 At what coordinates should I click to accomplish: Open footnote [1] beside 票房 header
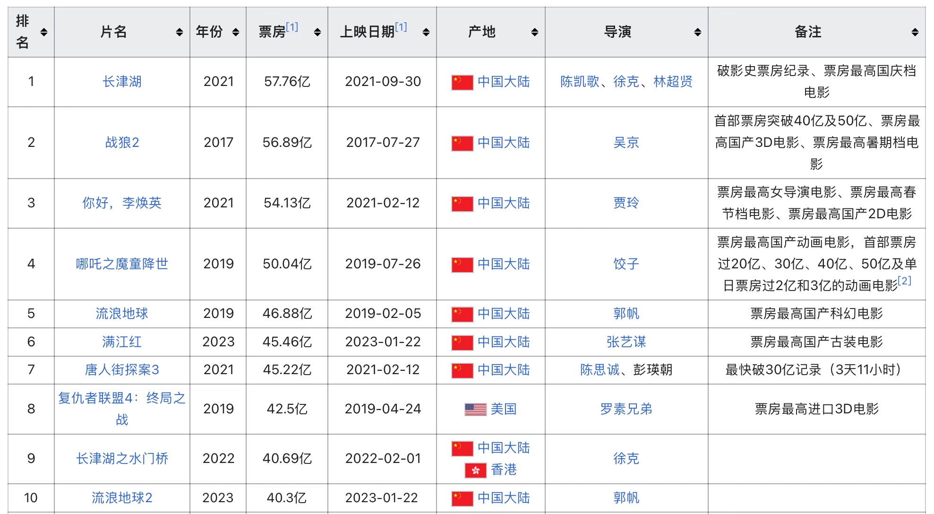point(292,27)
